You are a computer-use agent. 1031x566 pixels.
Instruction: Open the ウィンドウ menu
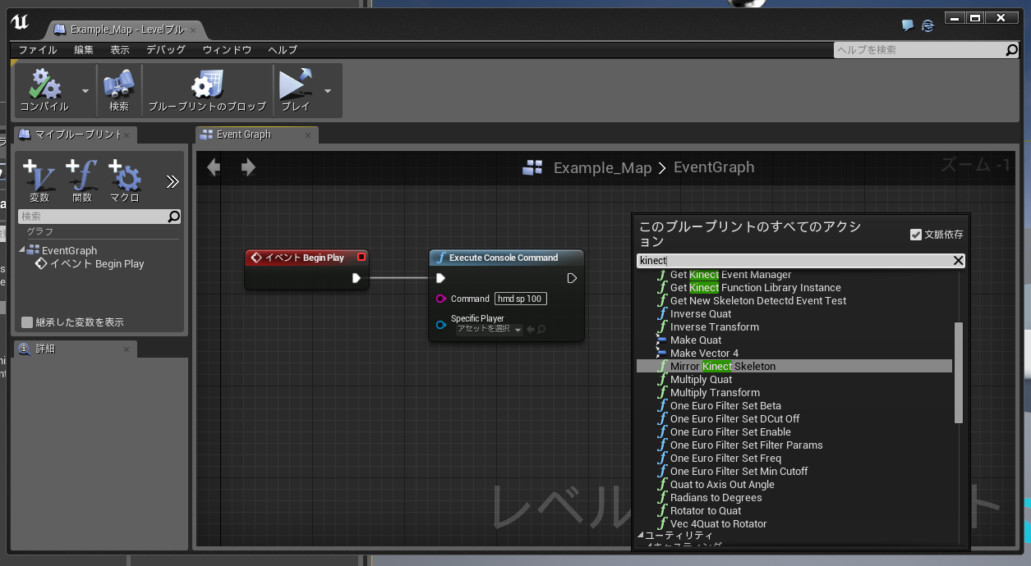tap(227, 50)
